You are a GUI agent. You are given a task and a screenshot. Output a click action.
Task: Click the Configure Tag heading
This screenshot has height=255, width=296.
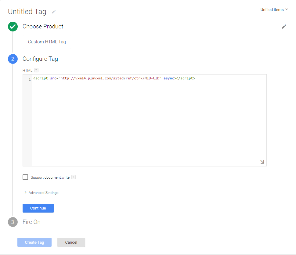pyautogui.click(x=40, y=59)
